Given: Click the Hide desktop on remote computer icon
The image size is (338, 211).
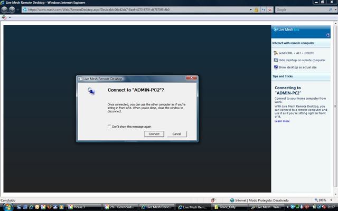Looking at the screenshot, I should 276,60.
